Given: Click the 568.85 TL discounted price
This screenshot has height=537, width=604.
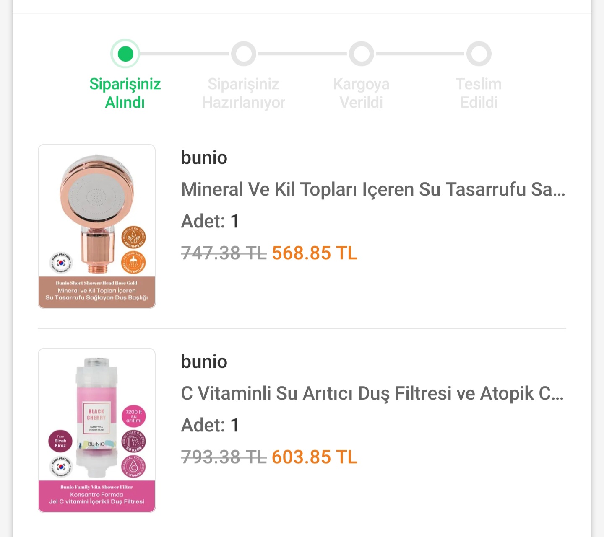Looking at the screenshot, I should tap(315, 253).
